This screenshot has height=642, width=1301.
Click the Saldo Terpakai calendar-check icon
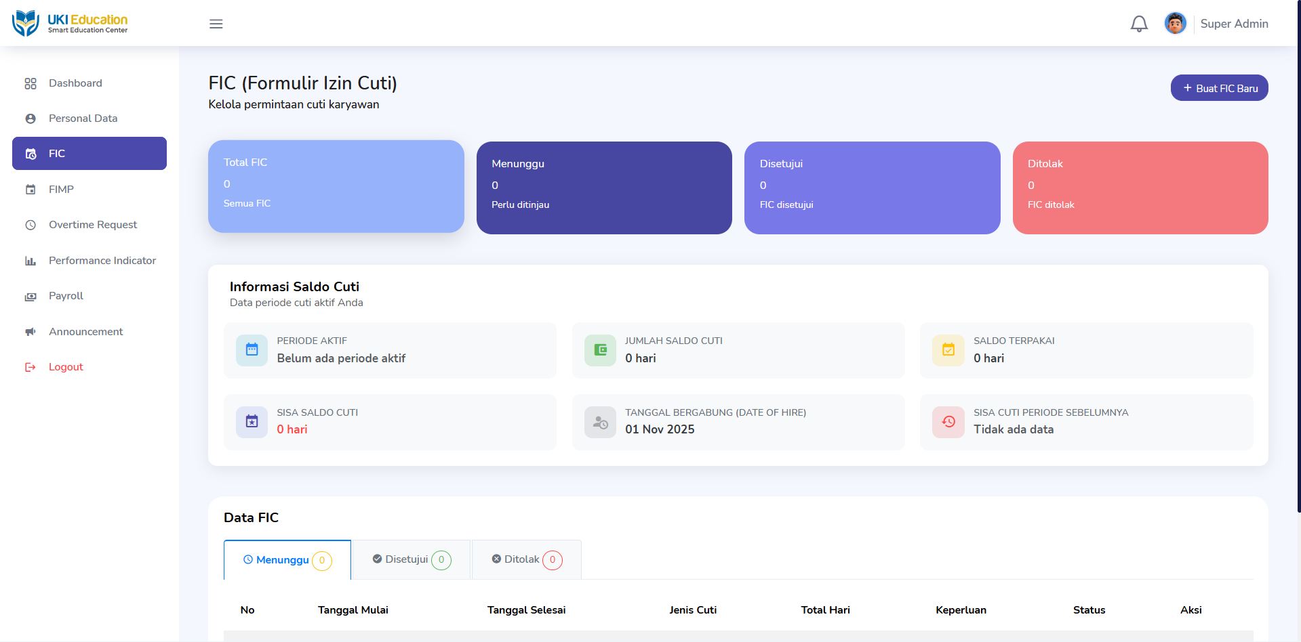tap(948, 350)
